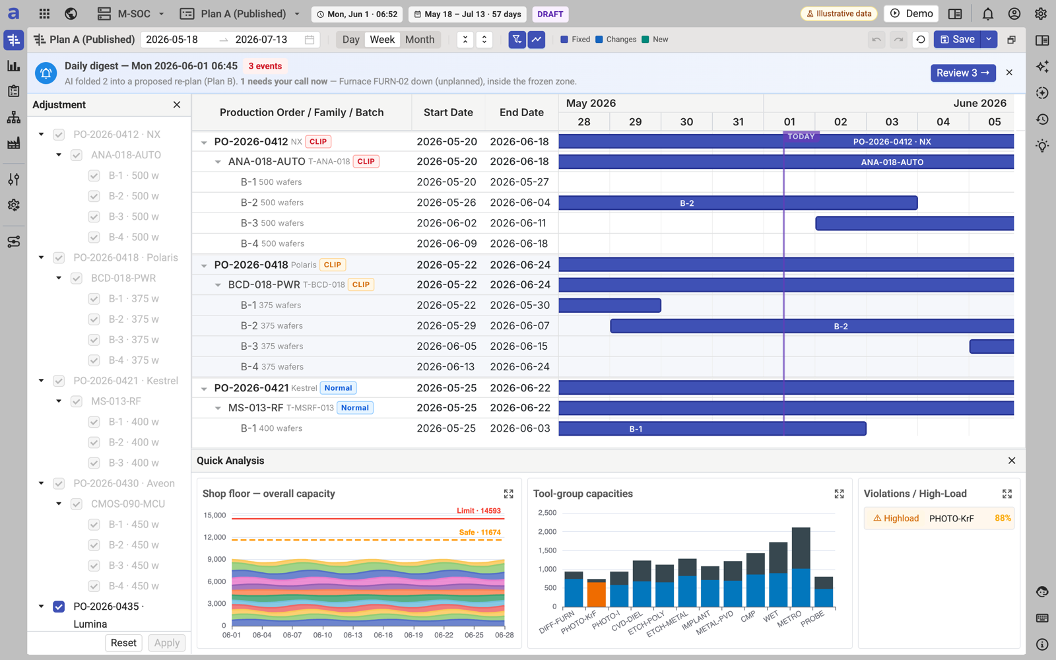Click the lightbulb icon on right rail
Viewport: 1056px width, 660px height.
coord(1042,146)
